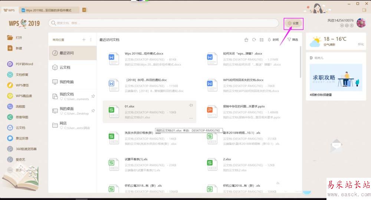Open the three-dot menu beside 常用位置

(x=91, y=40)
